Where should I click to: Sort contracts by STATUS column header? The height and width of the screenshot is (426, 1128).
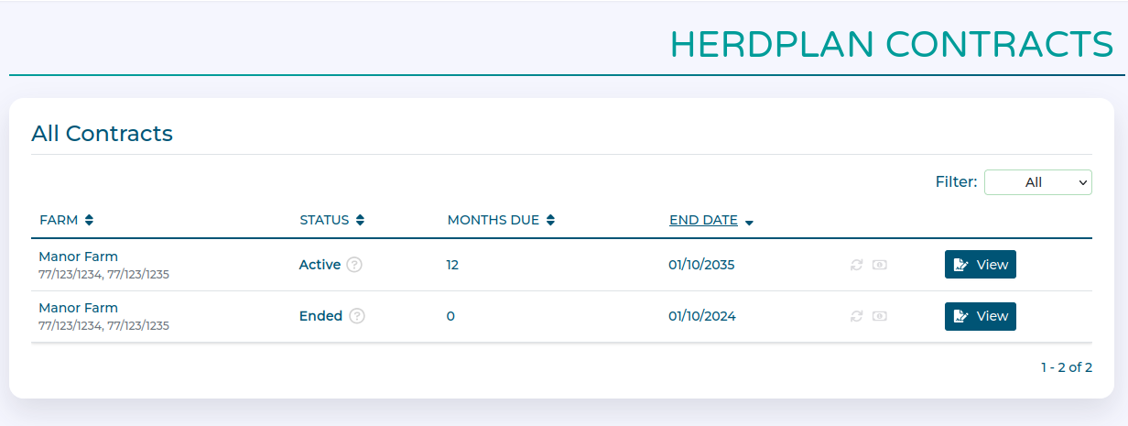[x=324, y=220]
